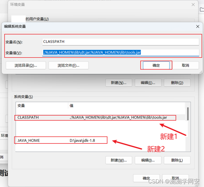The width and height of the screenshot is (204, 187).
Task: Confirm with 确定 in Edit System Variable dialog
Action: [156, 65]
